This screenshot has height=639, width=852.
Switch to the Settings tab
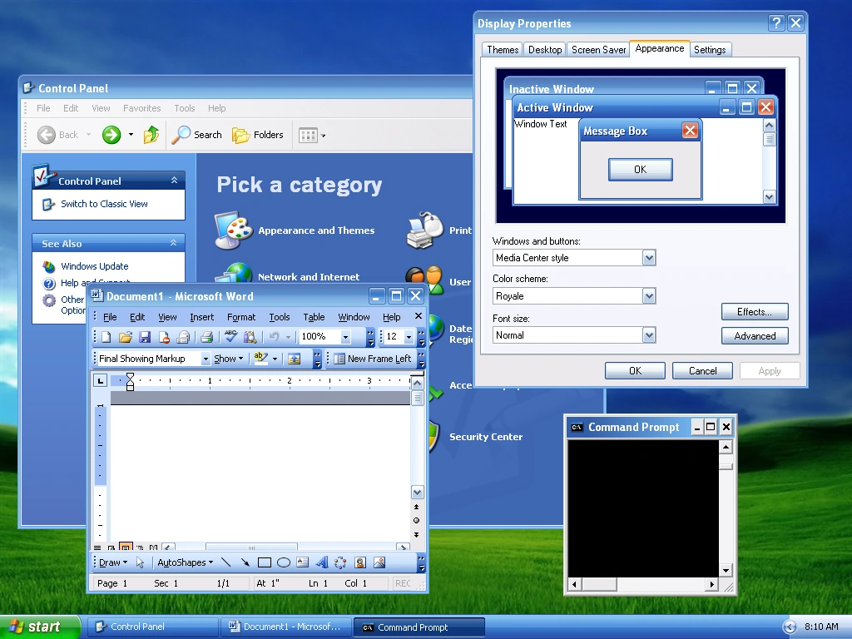pos(711,49)
